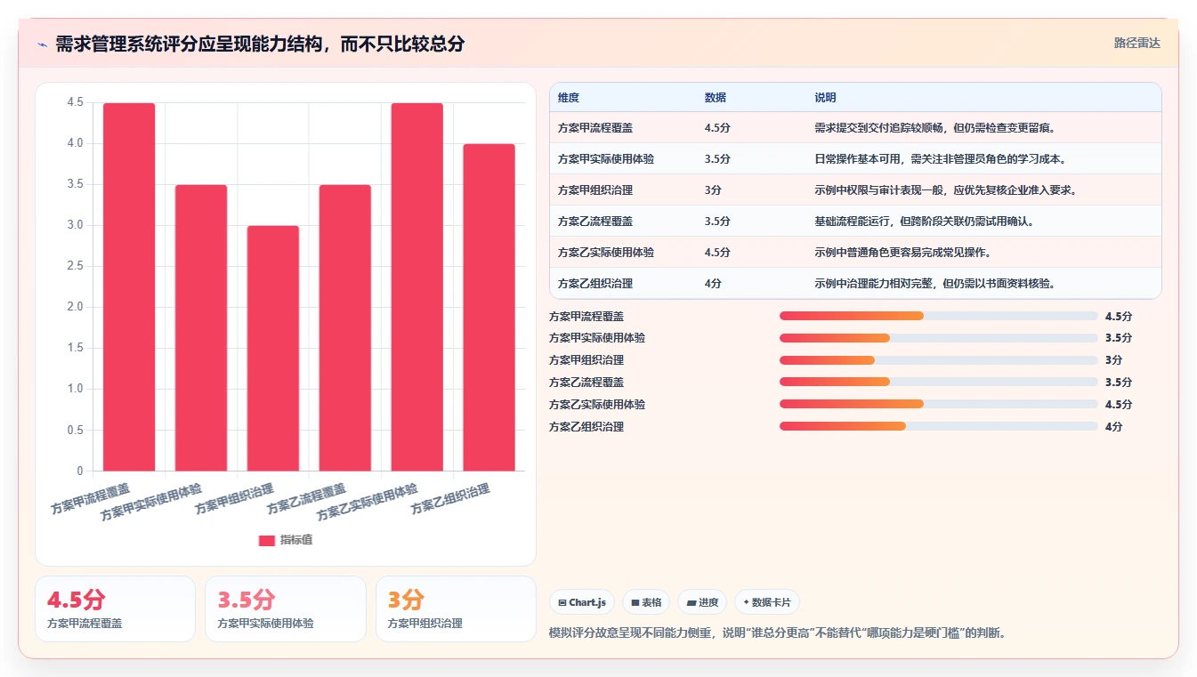1197x677 pixels.
Task: Click the 方案乙组织治理 progress bar
Action: tap(938, 426)
